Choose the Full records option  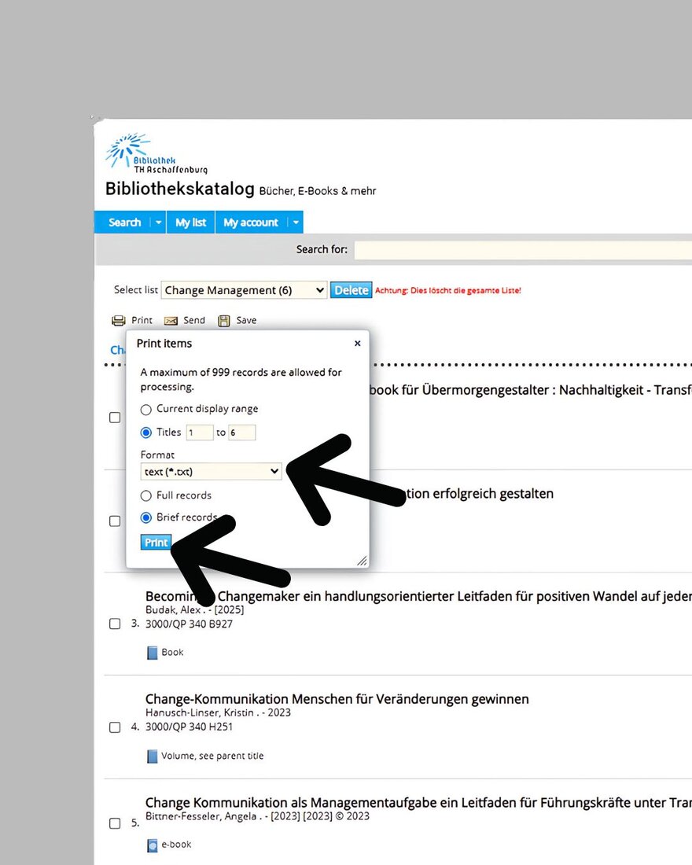(x=145, y=495)
